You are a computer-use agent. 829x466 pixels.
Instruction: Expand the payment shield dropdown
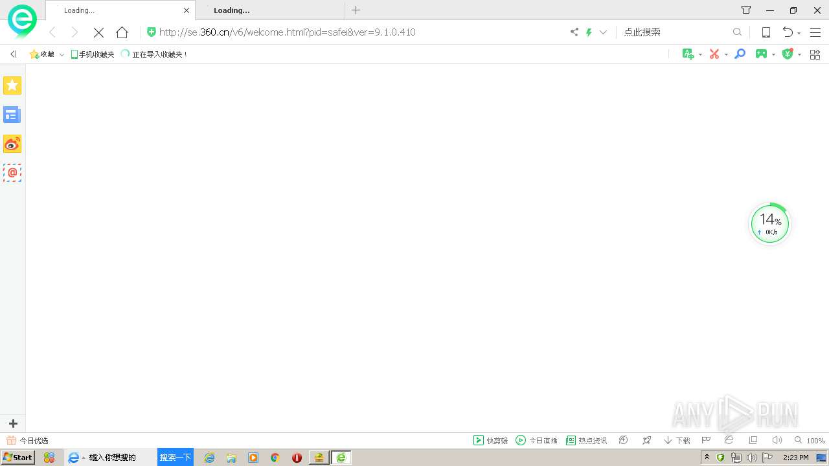click(799, 55)
